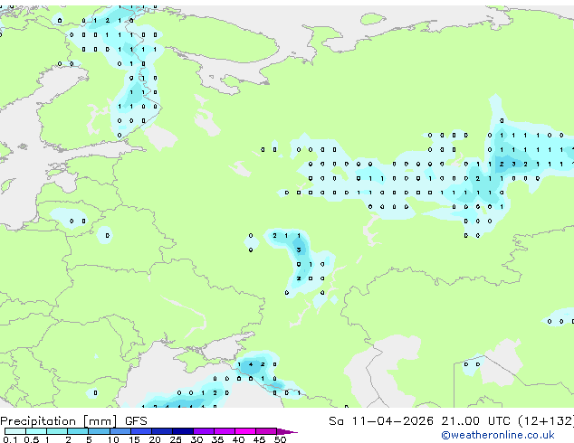
Task: Click the legend label "30"
Action: pyautogui.click(x=196, y=439)
